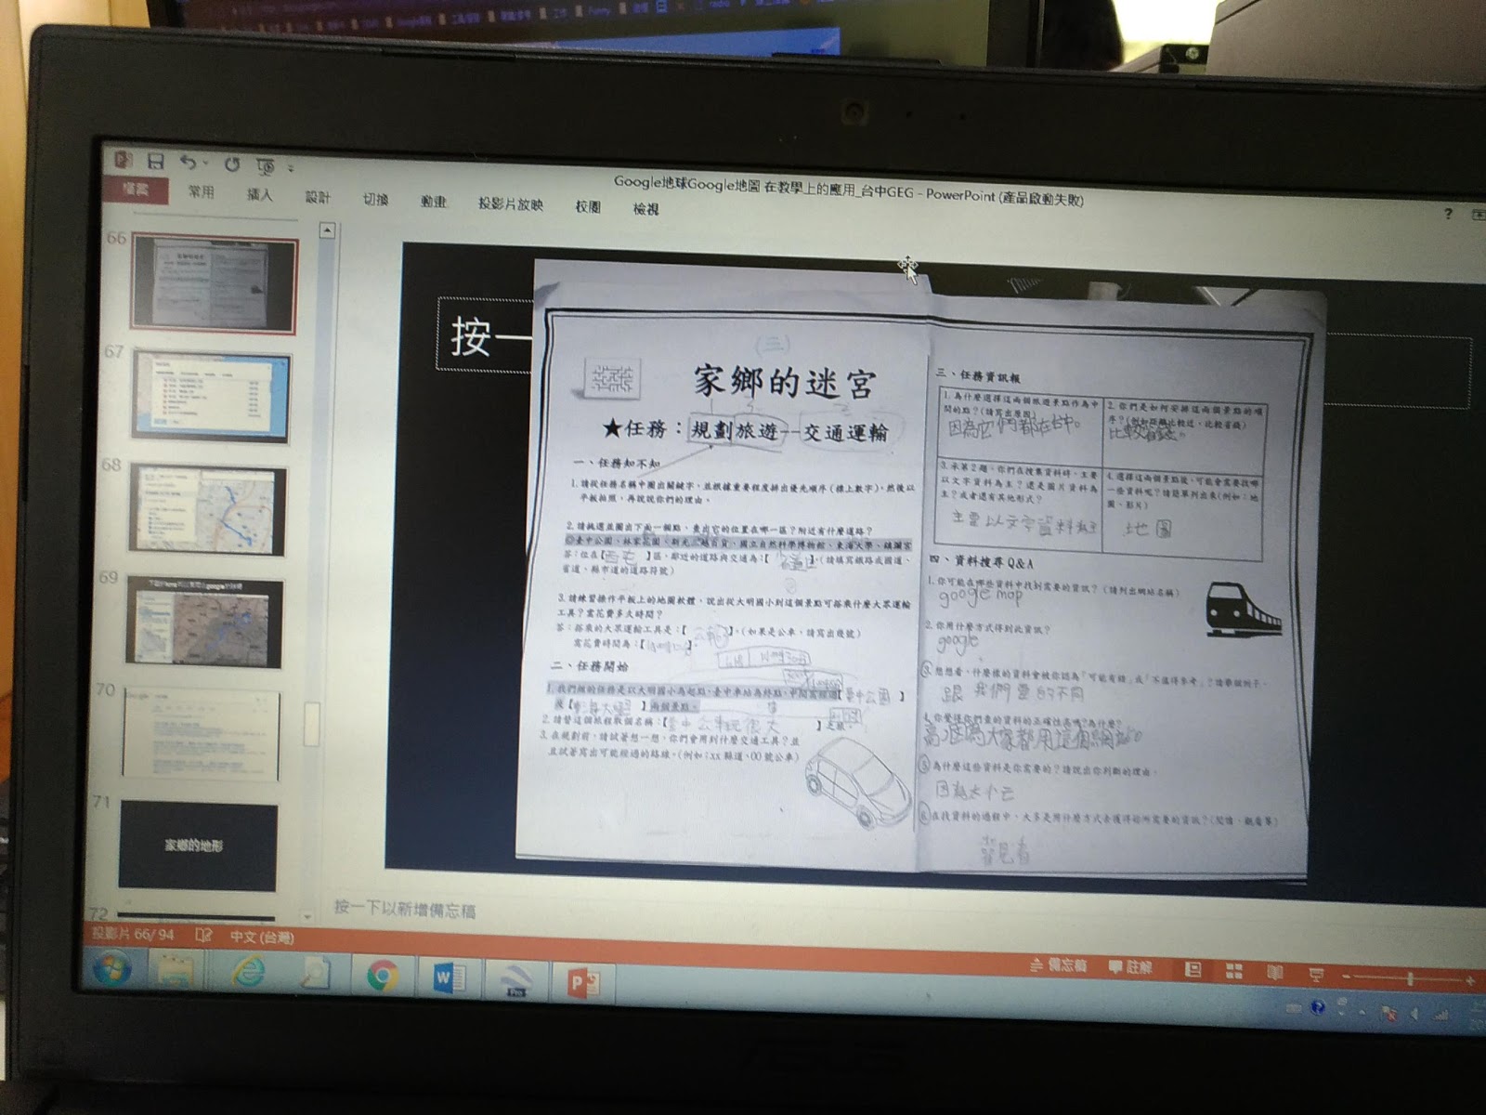1486x1115 pixels.
Task: Click the zoom slider handle
Action: coord(1411,979)
